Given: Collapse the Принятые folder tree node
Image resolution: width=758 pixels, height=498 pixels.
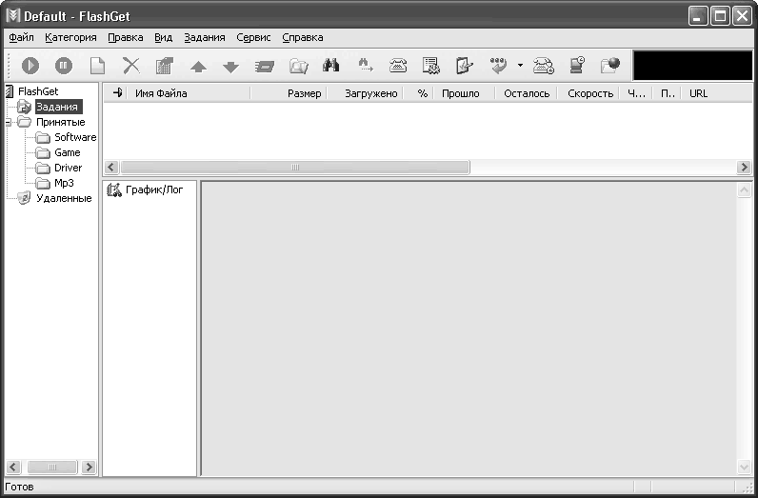Looking at the screenshot, I should [x=8, y=122].
